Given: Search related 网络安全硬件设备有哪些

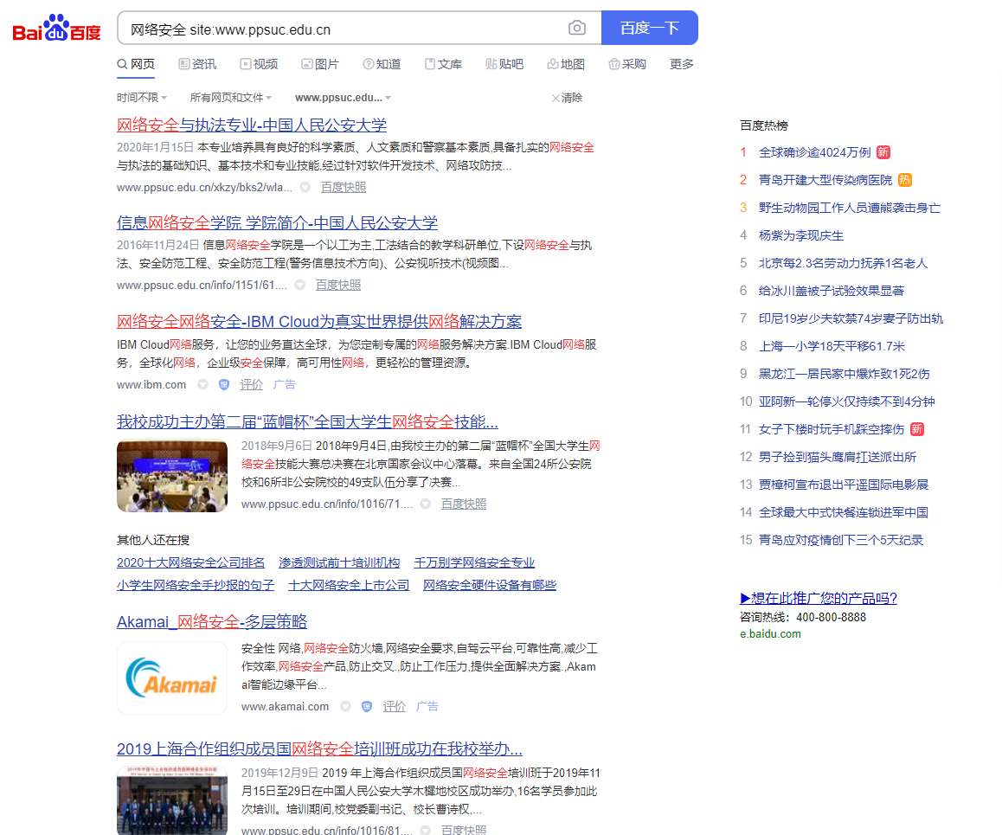Looking at the screenshot, I should (x=490, y=585).
